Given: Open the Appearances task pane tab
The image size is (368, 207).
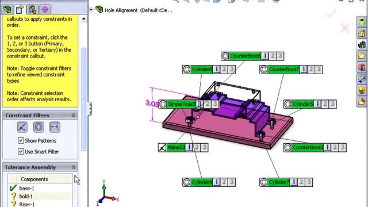Looking at the screenshot, I should tap(362, 90).
